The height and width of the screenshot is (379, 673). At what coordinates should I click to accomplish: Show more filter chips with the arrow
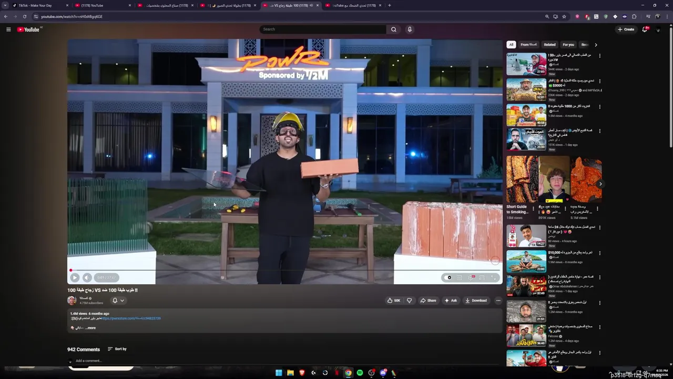(596, 45)
